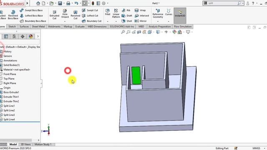Start the Swept Boss/Base feature

31,10
